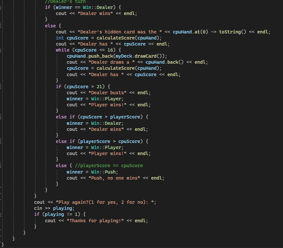283x248 pixels.
Task: Click the string "Thanks for playing!"
Action: pos(95,221)
